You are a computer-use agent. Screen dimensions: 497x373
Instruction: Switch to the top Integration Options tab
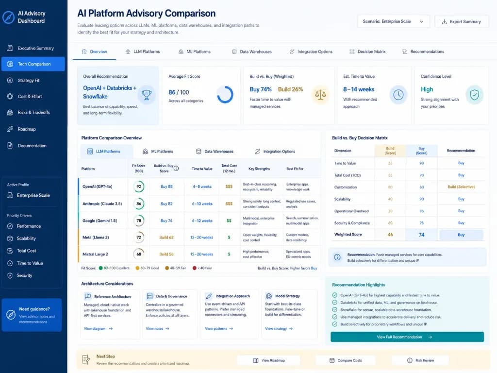coord(311,51)
